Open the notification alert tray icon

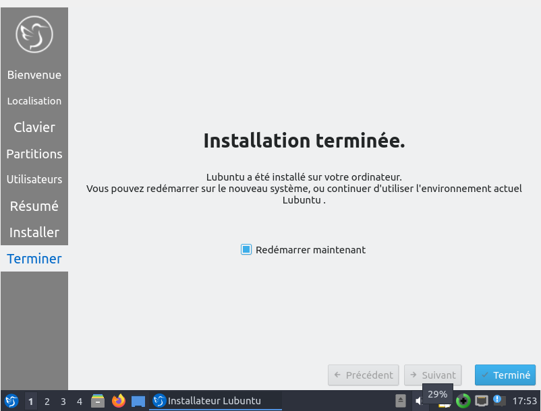[499, 401]
